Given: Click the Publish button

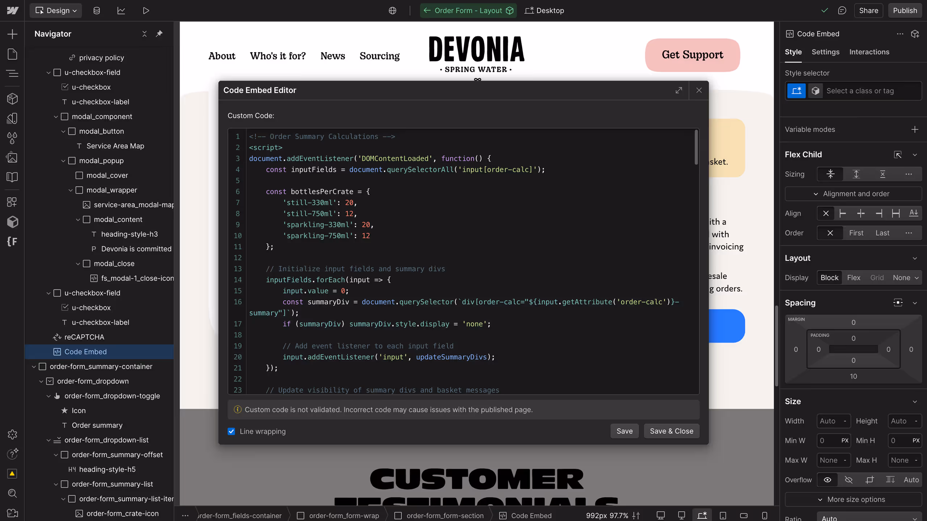Looking at the screenshot, I should click(905, 10).
